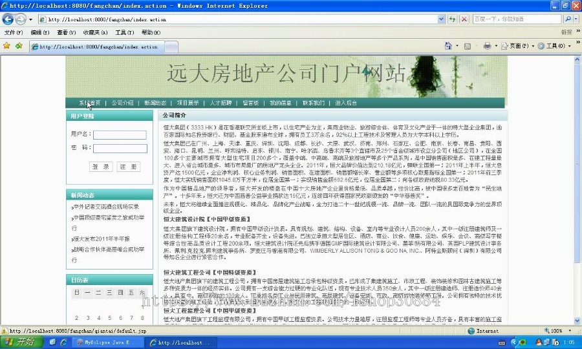Click the browser Forward arrow button

click(21, 19)
